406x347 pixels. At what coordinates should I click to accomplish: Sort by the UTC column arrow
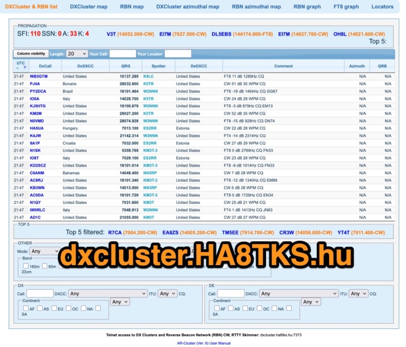(25, 67)
